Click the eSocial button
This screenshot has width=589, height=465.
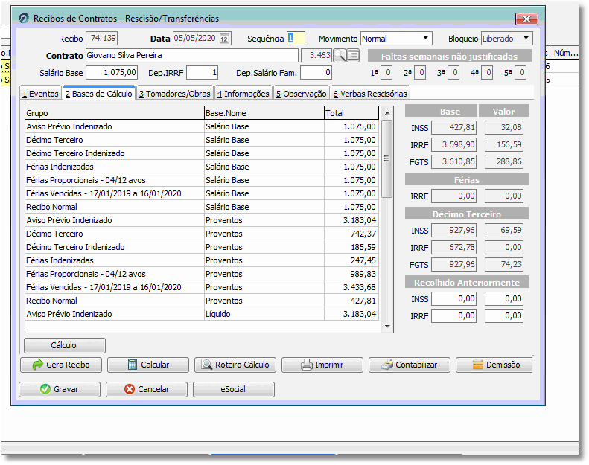(x=234, y=389)
